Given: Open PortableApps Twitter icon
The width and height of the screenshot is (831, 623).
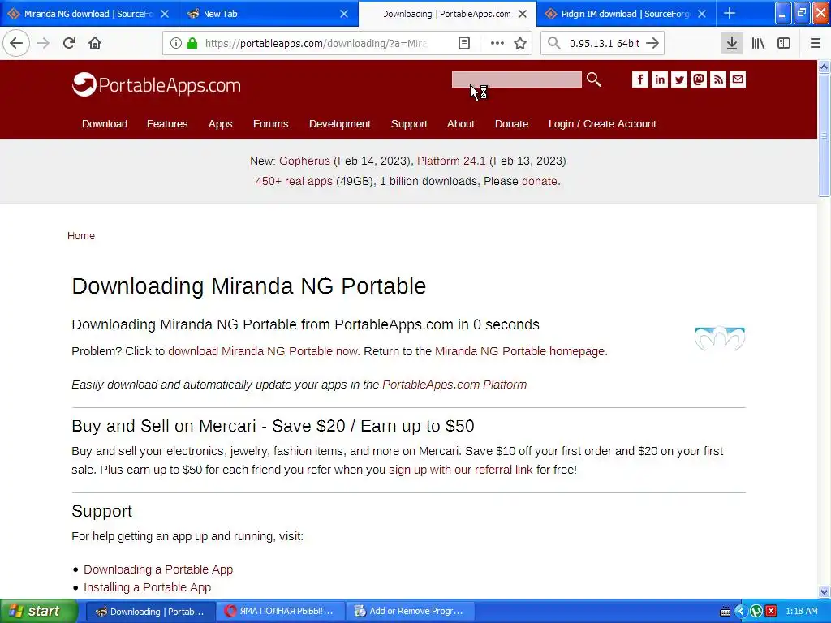Looking at the screenshot, I should point(679,79).
